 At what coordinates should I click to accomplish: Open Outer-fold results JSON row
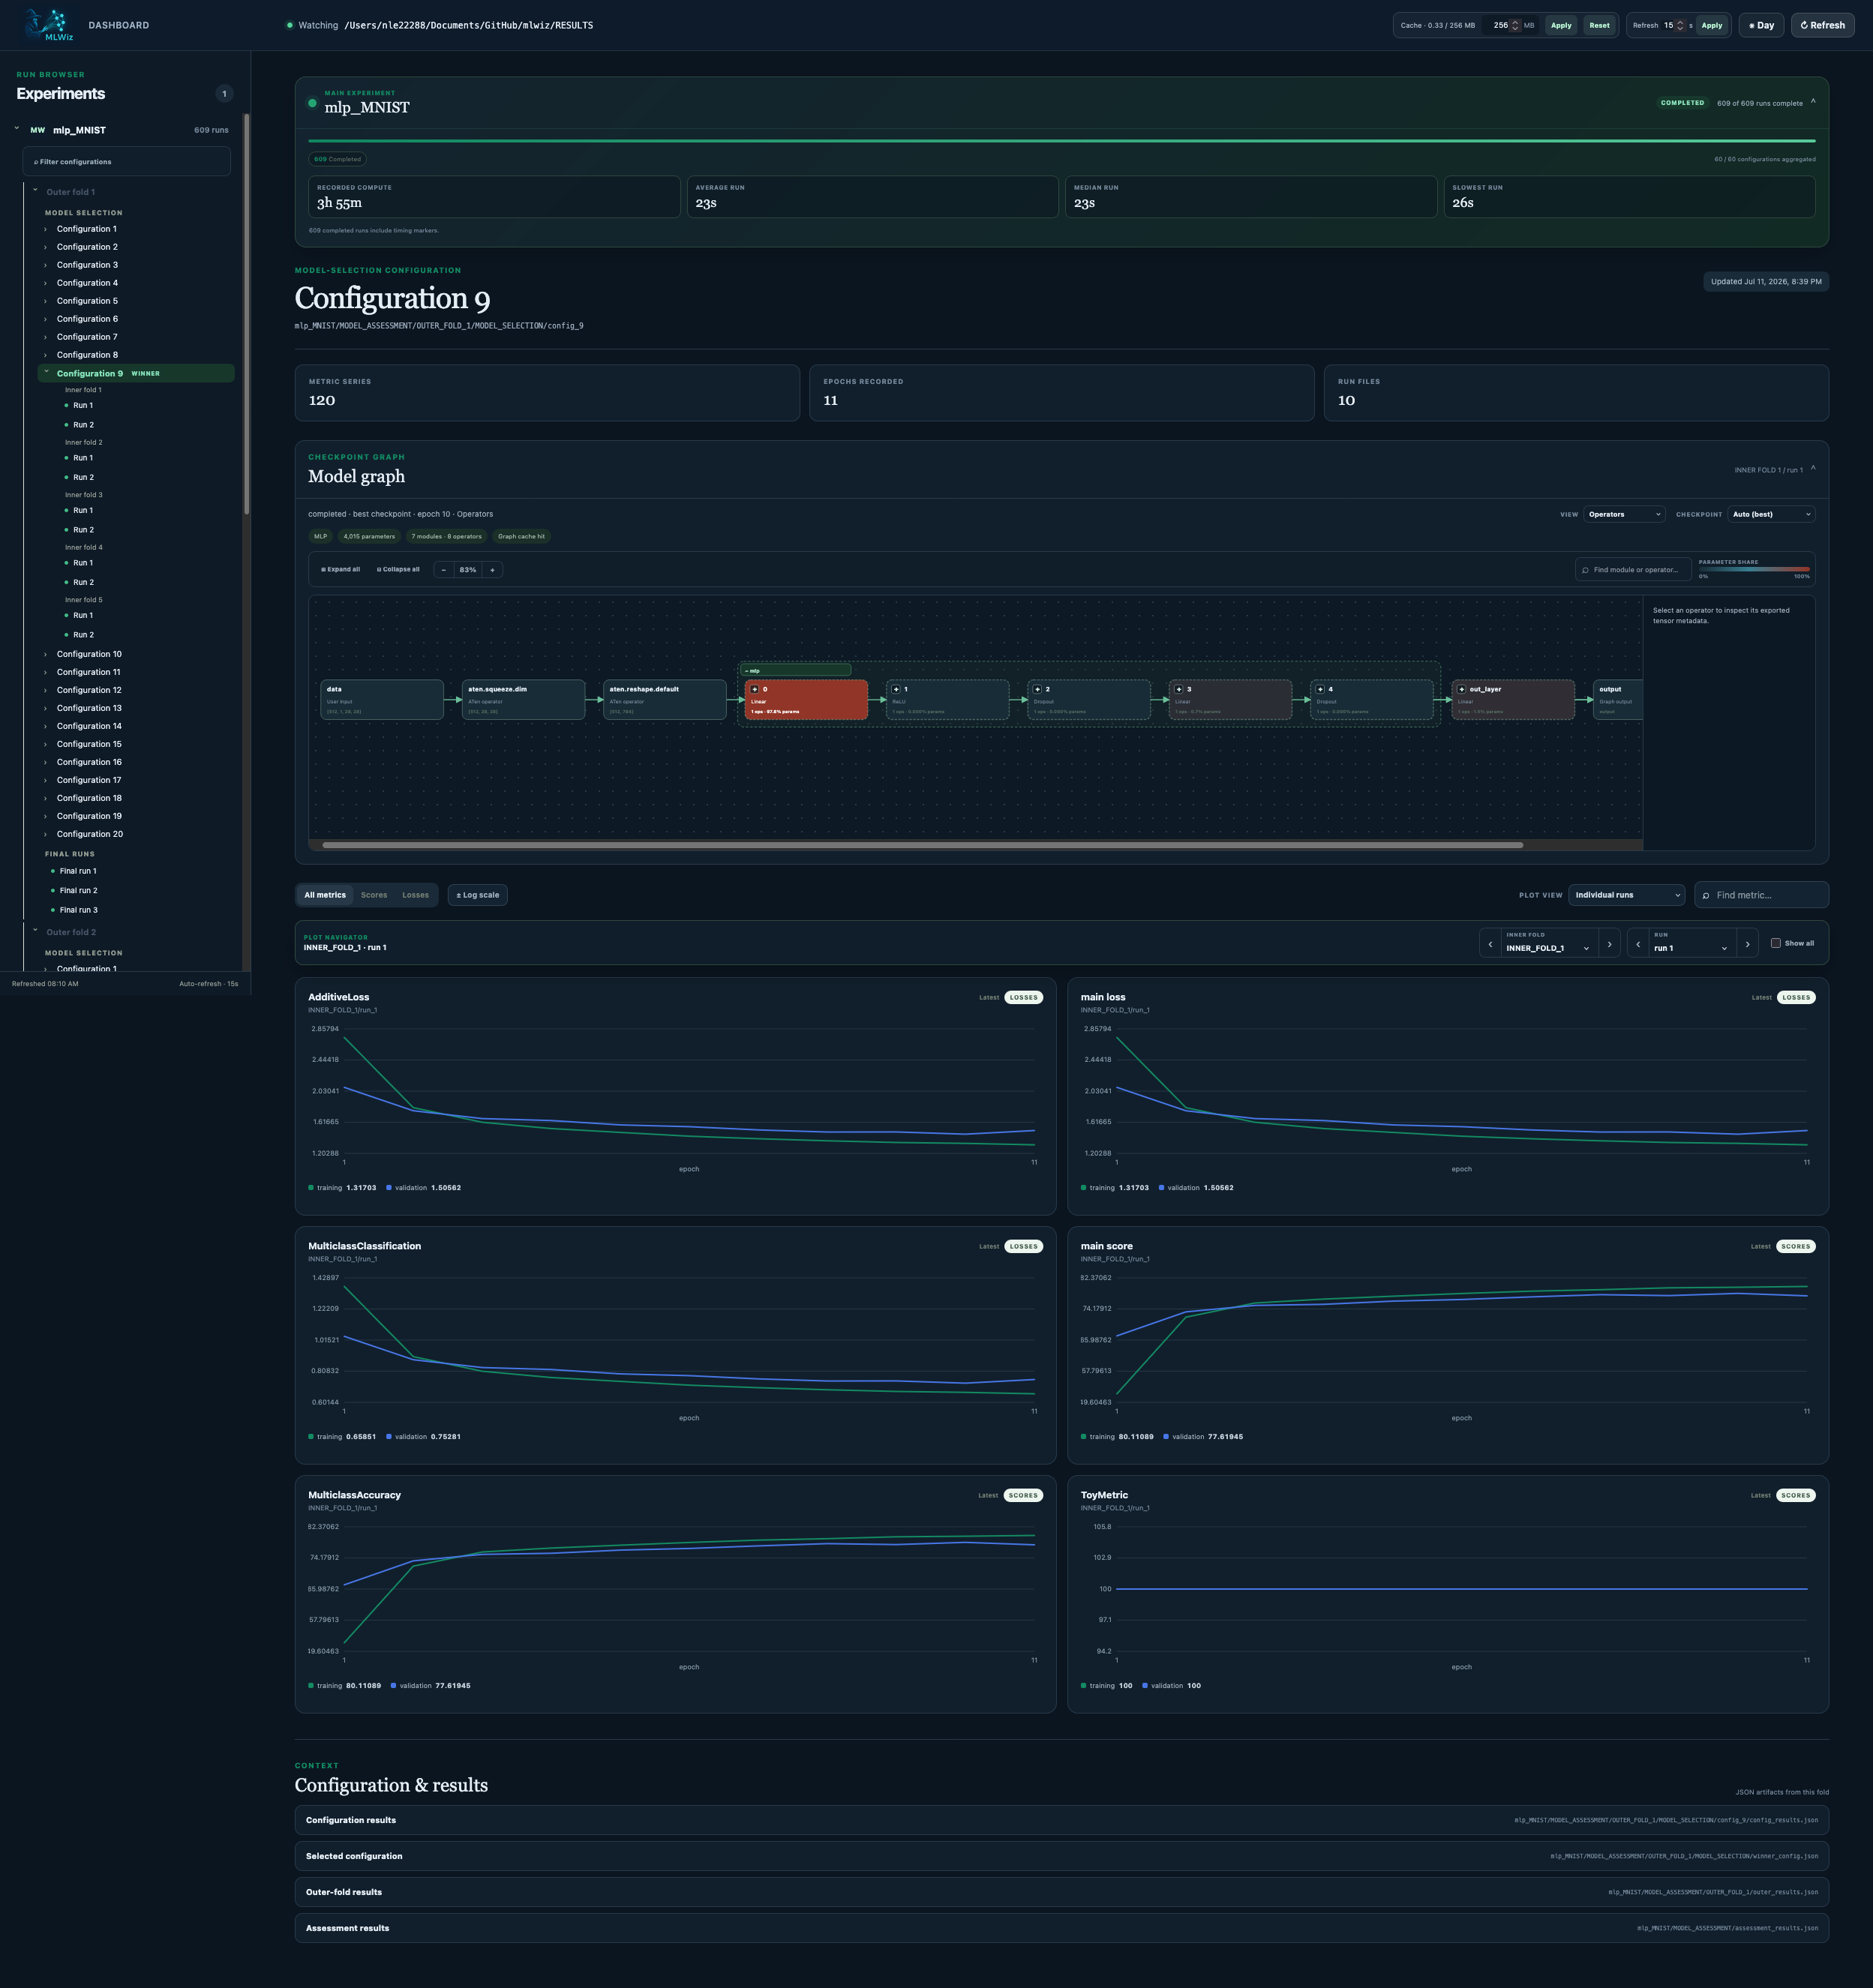1061,1892
